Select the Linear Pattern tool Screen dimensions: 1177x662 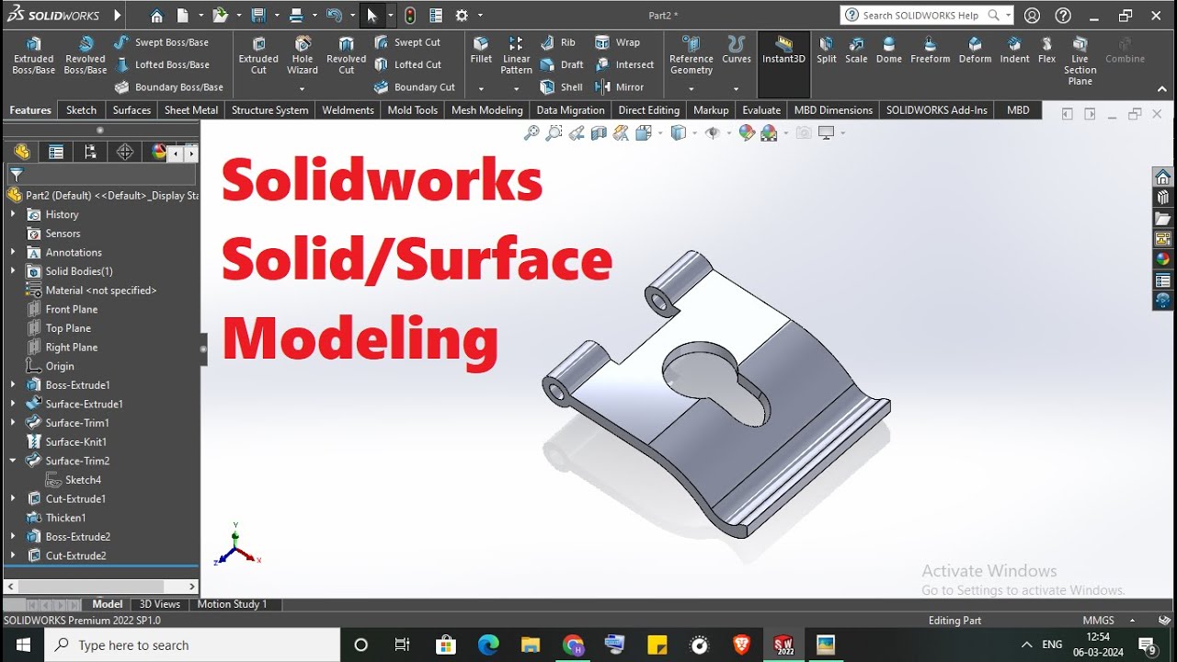tap(516, 56)
